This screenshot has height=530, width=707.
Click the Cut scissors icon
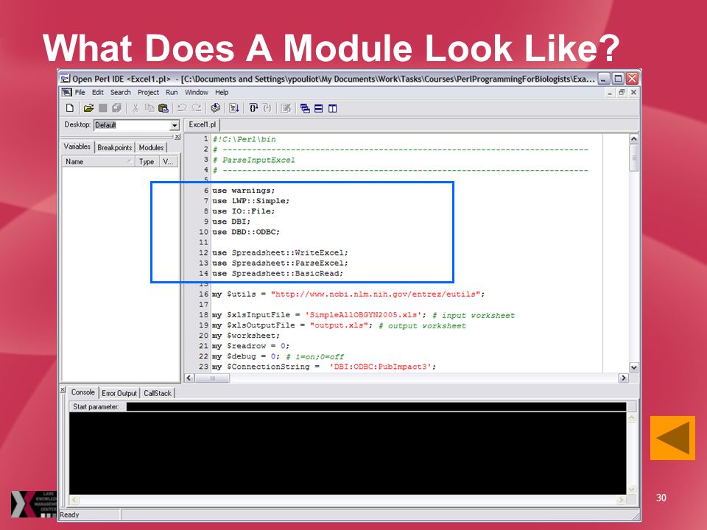[136, 108]
